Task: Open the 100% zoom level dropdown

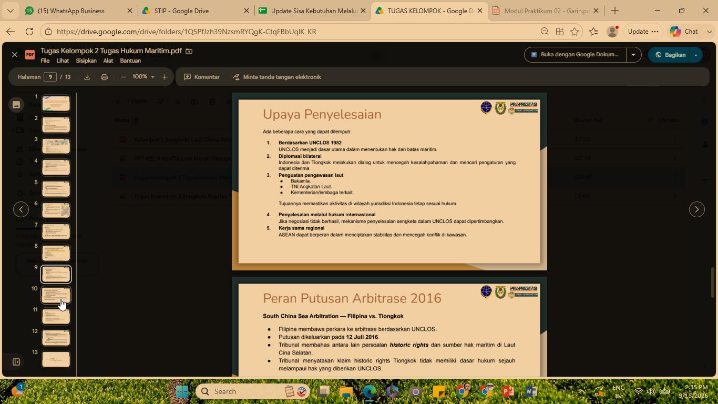Action: coord(142,77)
